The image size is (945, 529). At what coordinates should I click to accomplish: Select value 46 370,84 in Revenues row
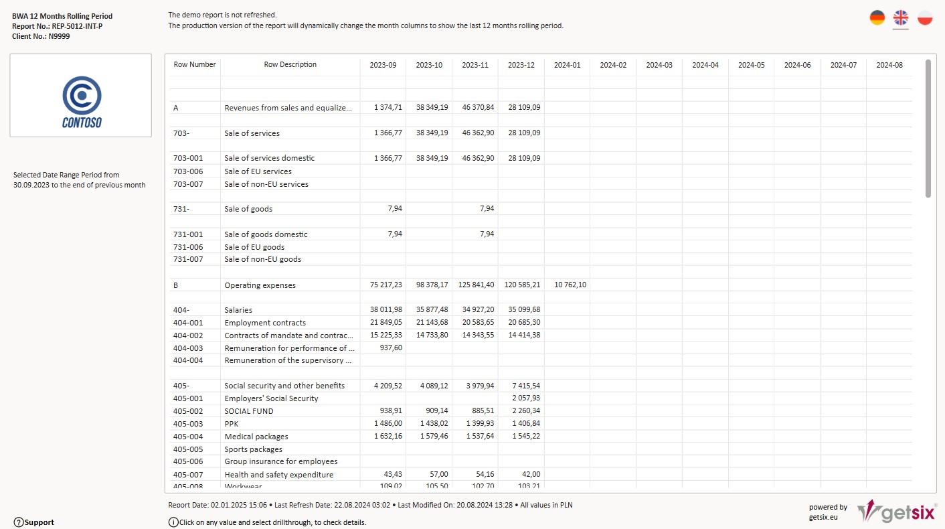478,108
